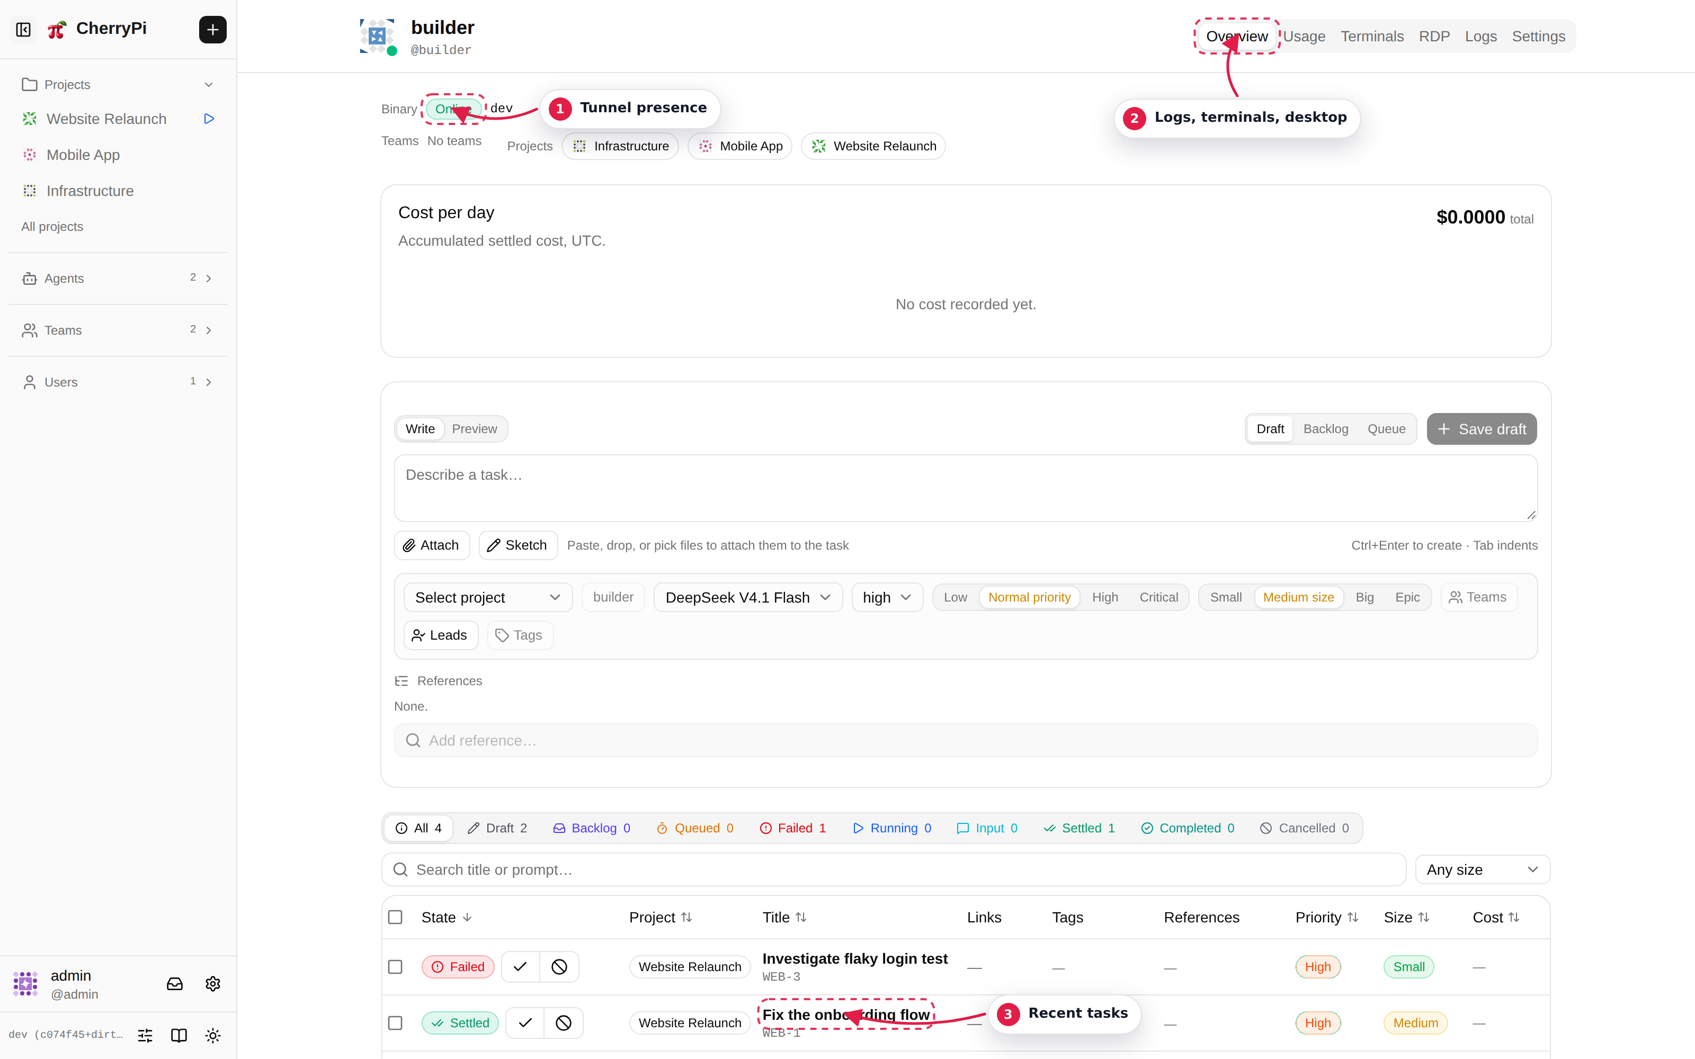Filter tasks by Failed tab
This screenshot has width=1695, height=1059.
coord(793,828)
